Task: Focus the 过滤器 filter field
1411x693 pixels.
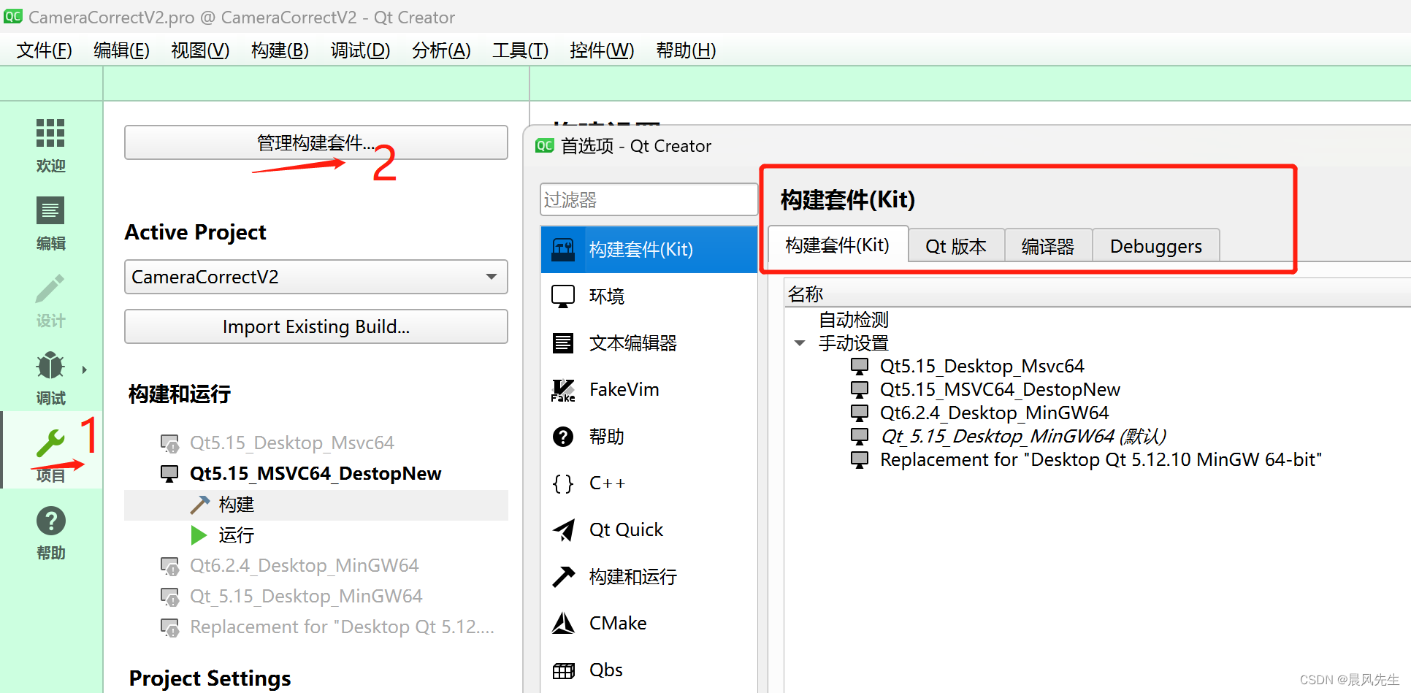Action: click(649, 199)
